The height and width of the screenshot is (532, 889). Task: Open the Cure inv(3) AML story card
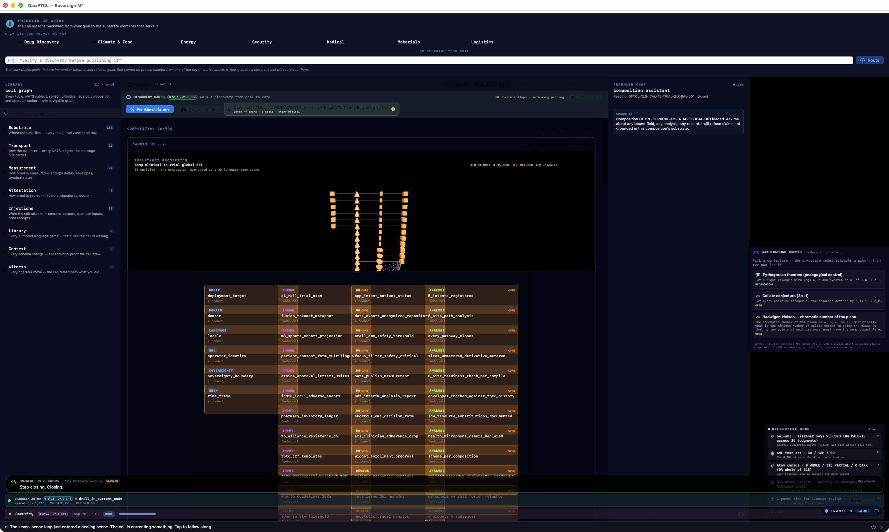[x=312, y=109]
